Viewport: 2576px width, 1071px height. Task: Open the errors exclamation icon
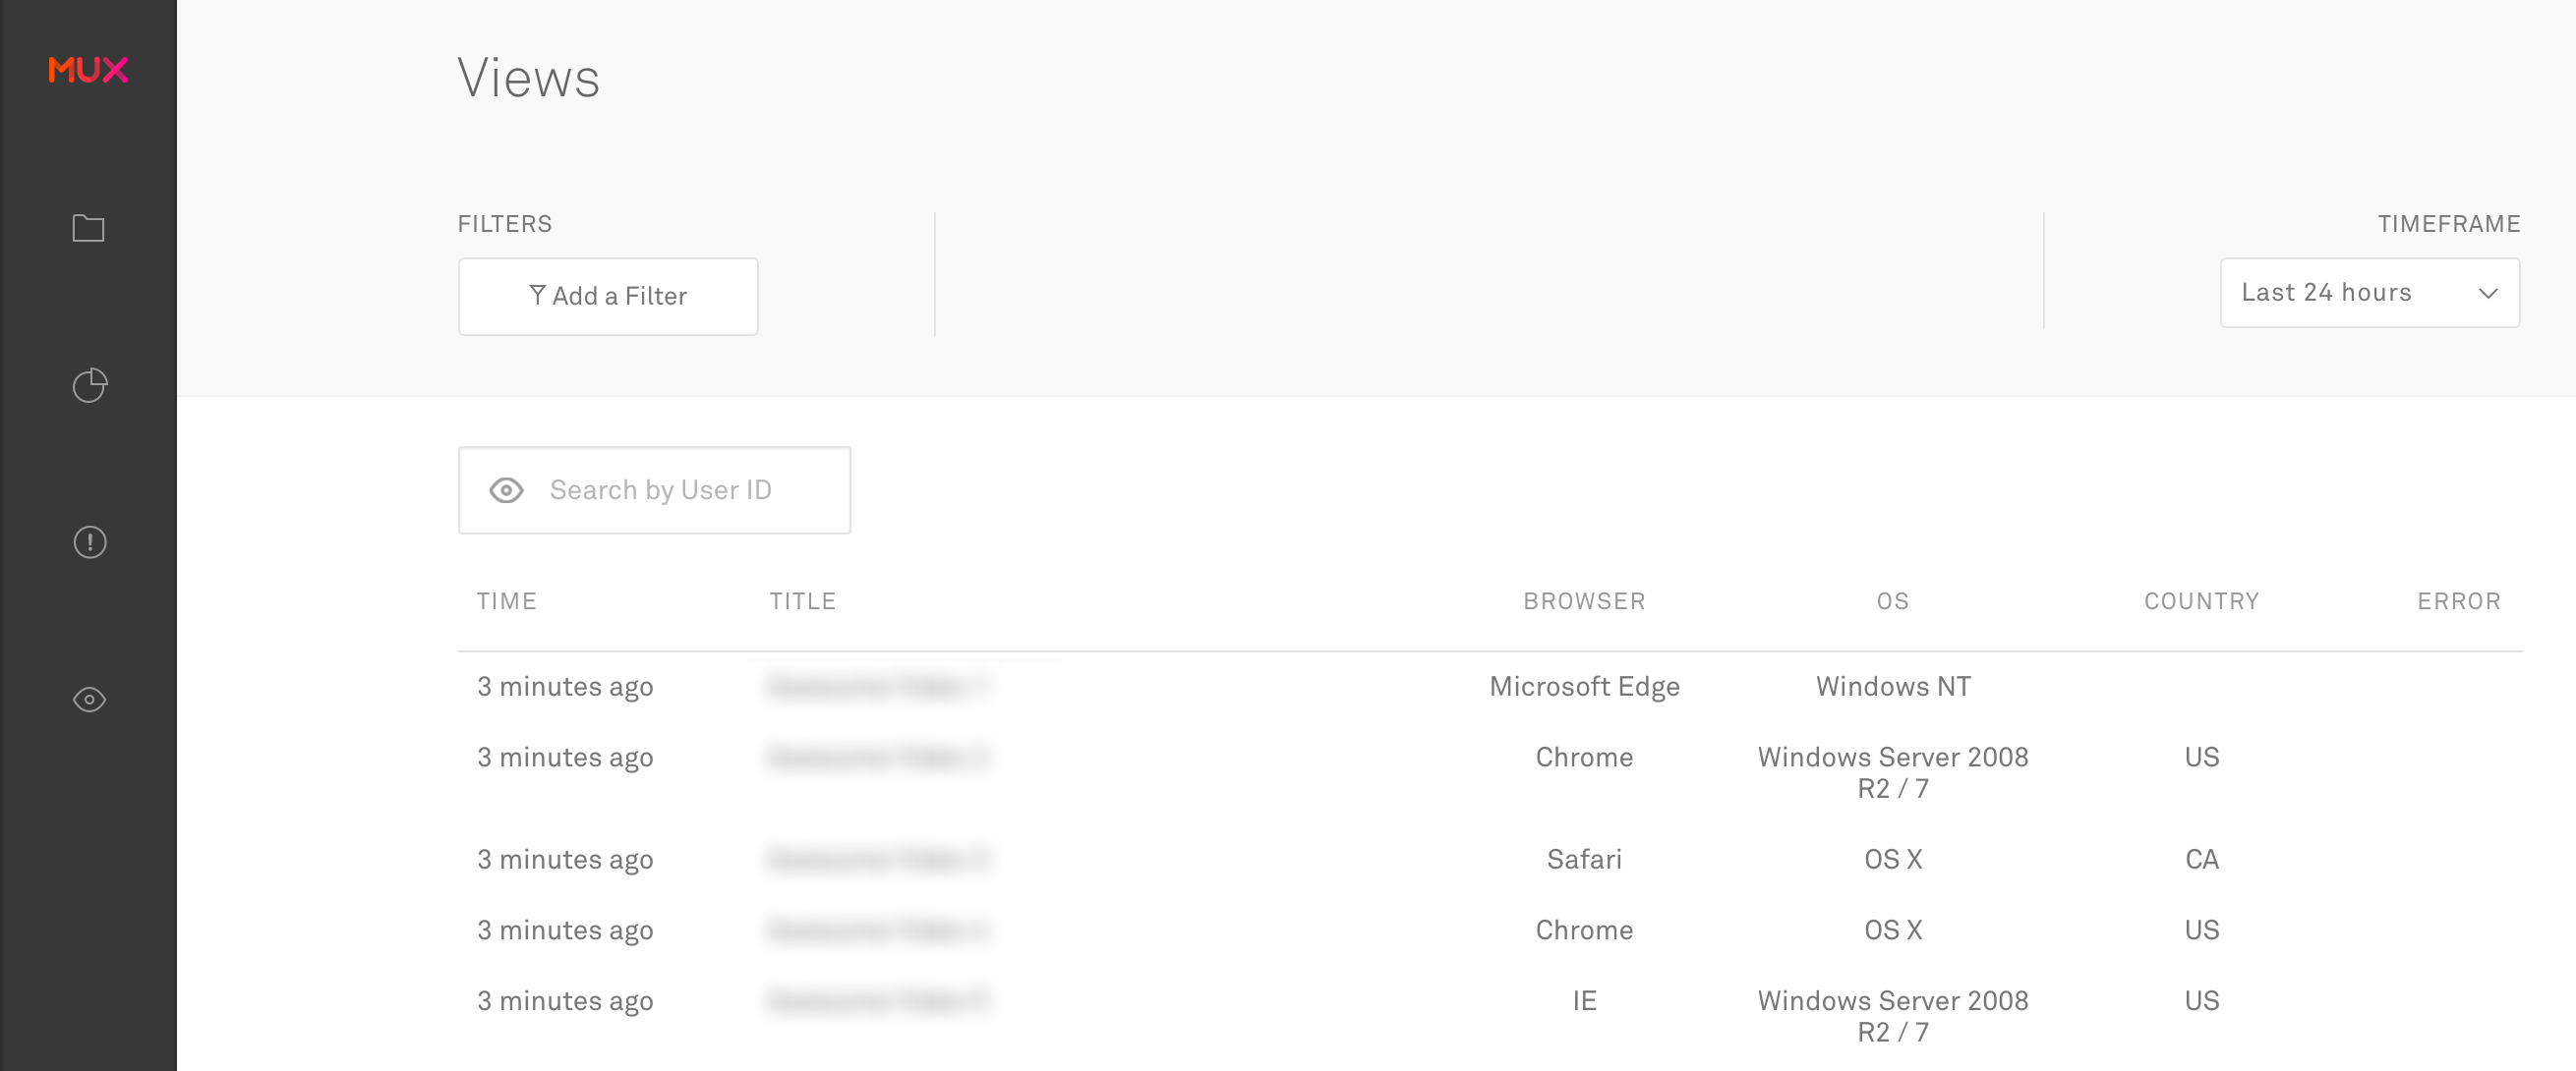[89, 542]
